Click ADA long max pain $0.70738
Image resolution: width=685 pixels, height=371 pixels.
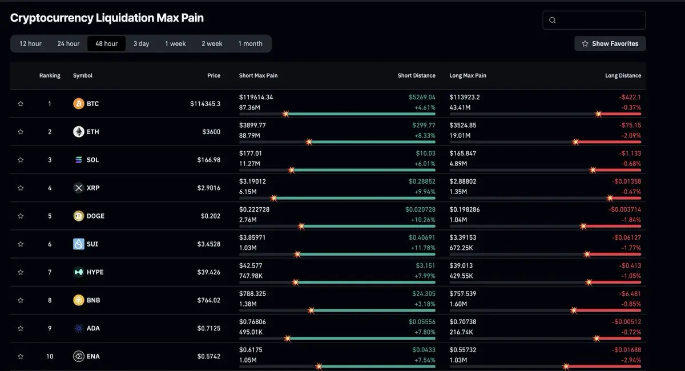463,322
